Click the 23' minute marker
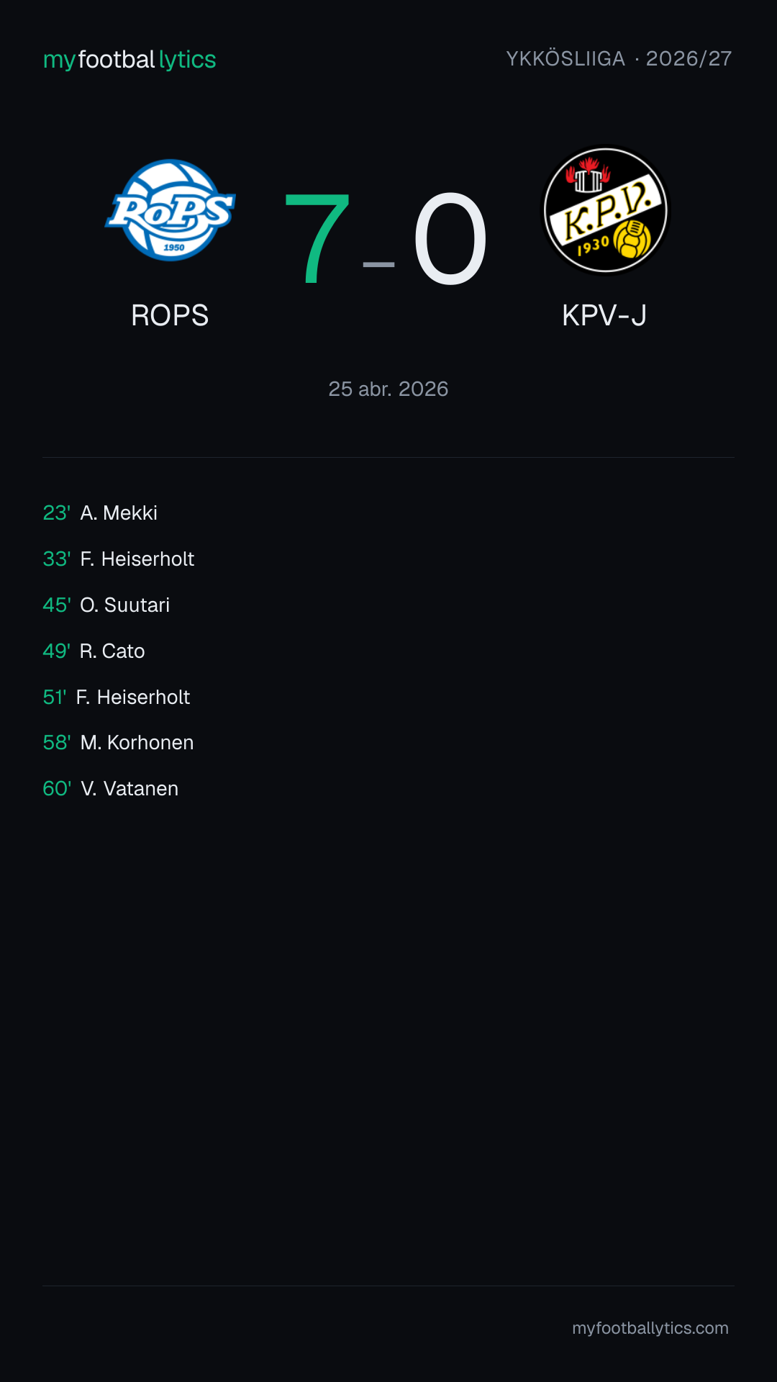 coord(57,512)
